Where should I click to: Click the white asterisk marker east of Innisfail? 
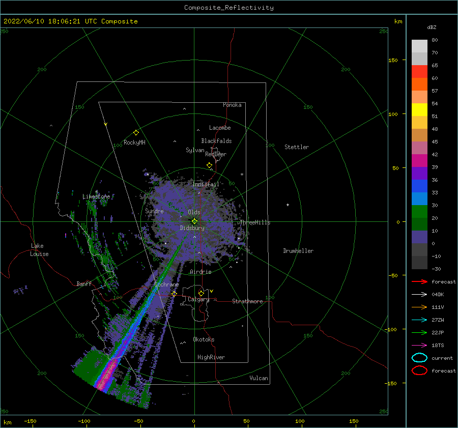[242, 175]
